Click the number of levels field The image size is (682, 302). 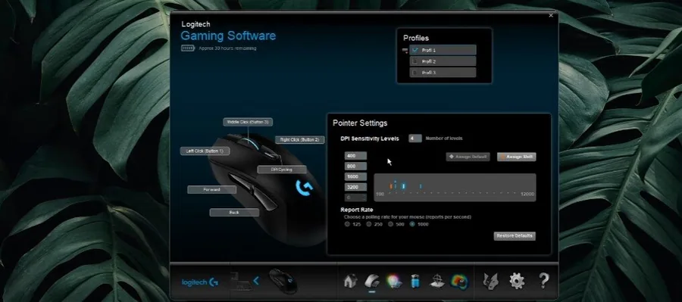[415, 139]
